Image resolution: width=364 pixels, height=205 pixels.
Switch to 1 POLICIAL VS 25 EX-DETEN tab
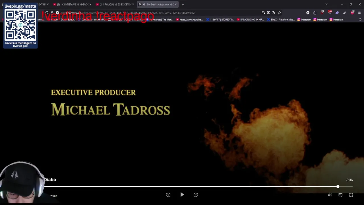(115, 5)
